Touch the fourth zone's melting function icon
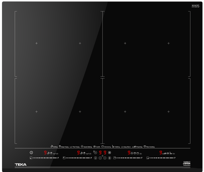The width and height of the screenshot is (204, 172). (x=171, y=153)
